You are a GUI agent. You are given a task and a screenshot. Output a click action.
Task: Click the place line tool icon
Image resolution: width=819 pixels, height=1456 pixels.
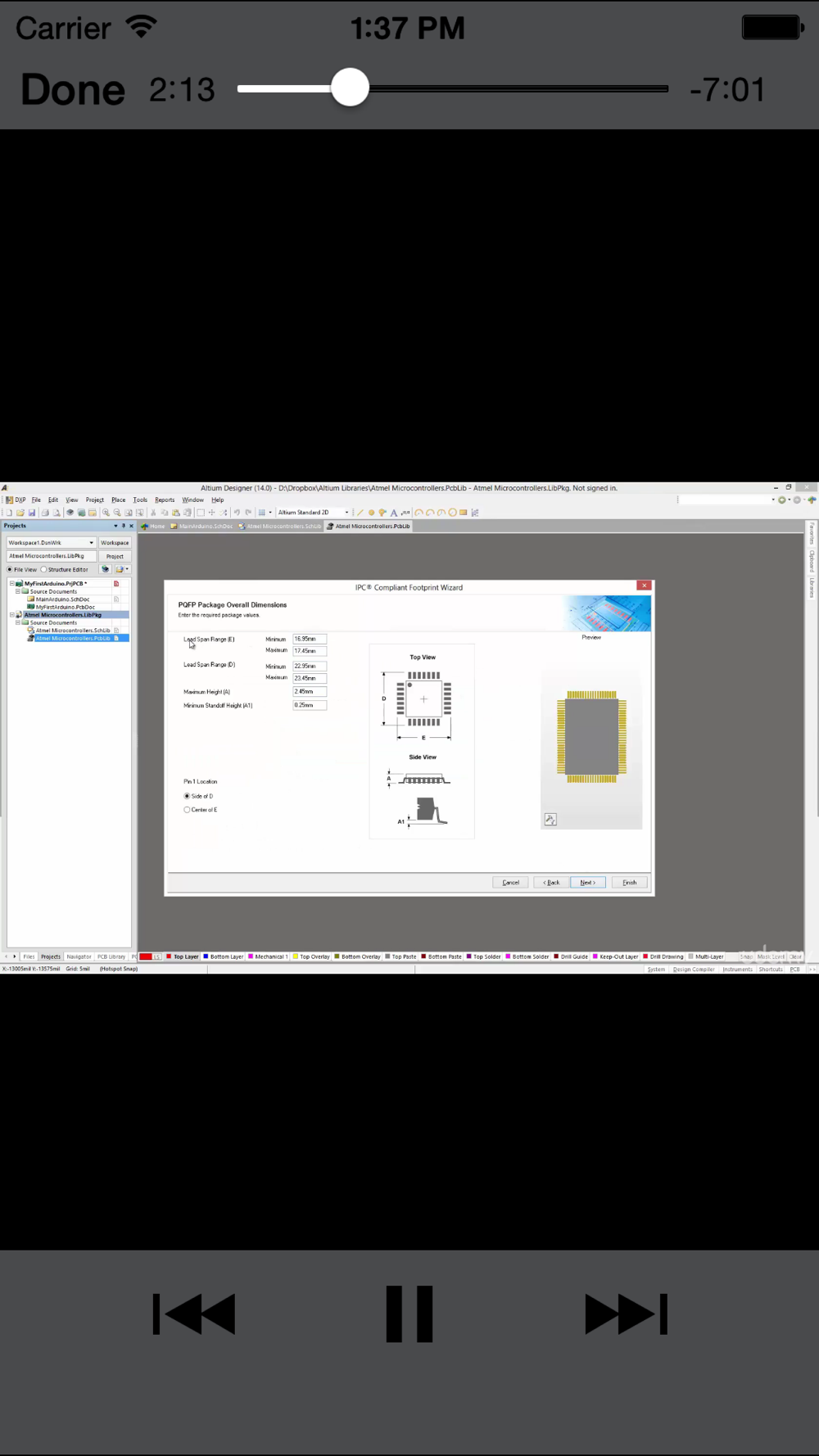(360, 513)
